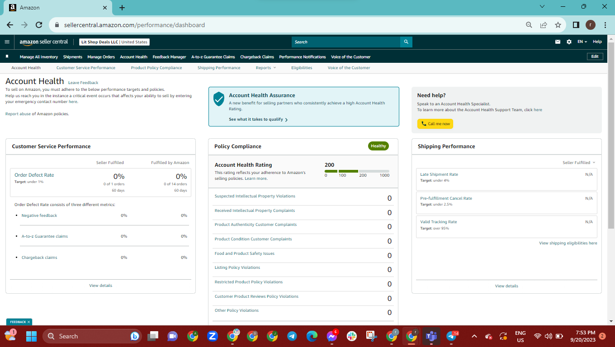This screenshot has height=347, width=615.
Task: Reload the page with the refresh icon
Action: (39, 25)
